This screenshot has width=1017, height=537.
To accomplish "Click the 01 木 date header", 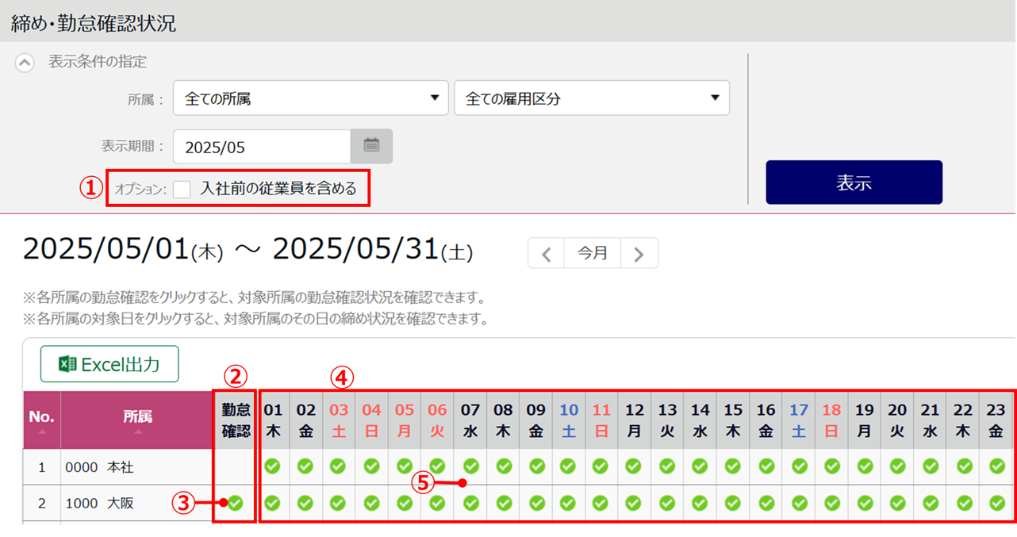I will (x=273, y=420).
